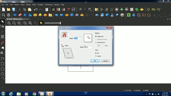Open Internet Explorer from taskbar
Viewport: 171px width, 96px height.
(x=11, y=94)
